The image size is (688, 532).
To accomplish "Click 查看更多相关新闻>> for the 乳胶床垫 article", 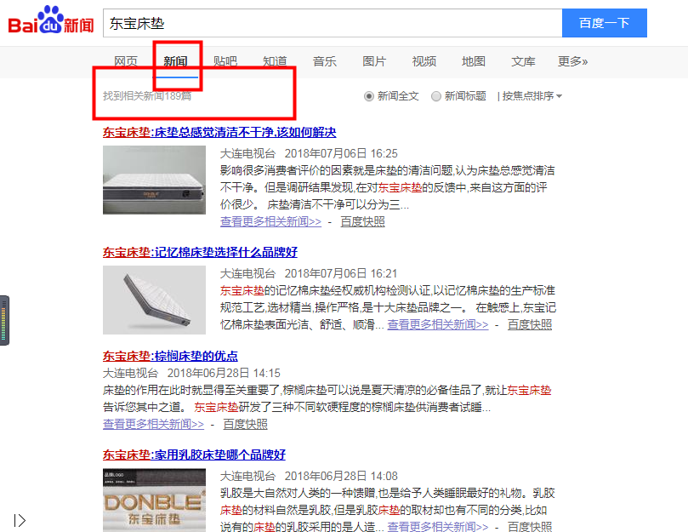I will (438, 526).
